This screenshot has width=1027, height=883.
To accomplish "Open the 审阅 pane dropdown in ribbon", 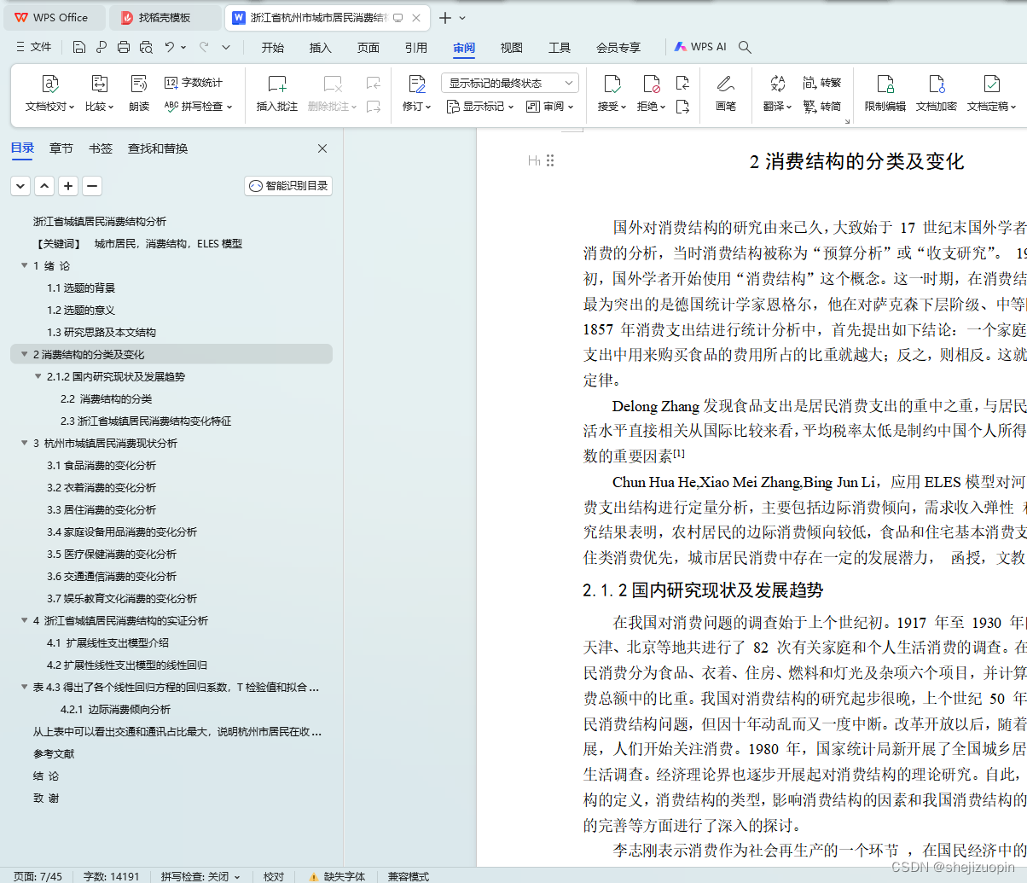I will point(550,107).
